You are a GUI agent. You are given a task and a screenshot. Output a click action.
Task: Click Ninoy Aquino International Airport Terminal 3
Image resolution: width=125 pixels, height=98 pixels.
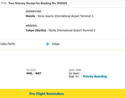[65, 16]
